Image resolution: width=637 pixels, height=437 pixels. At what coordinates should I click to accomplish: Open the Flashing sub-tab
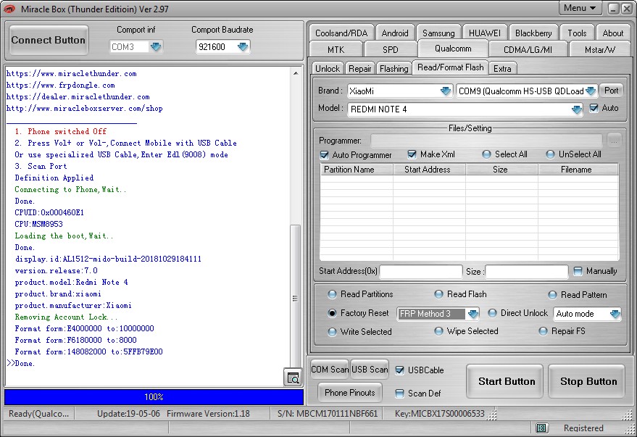click(394, 68)
